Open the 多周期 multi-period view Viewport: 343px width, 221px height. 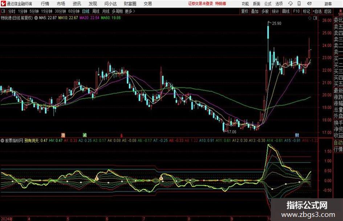coord(118,11)
